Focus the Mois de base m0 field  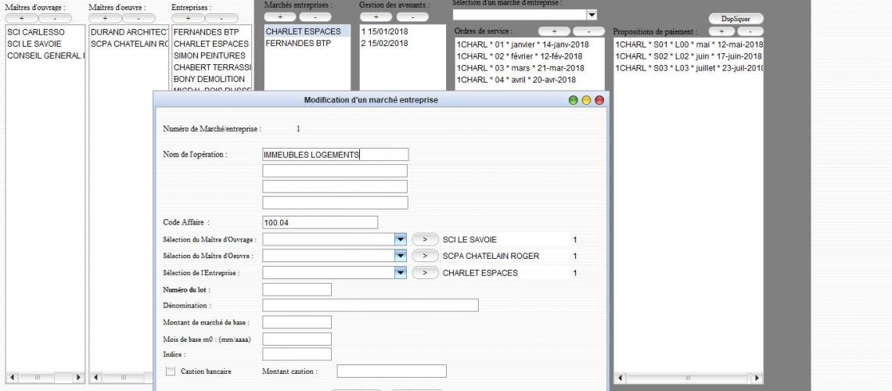(x=297, y=339)
